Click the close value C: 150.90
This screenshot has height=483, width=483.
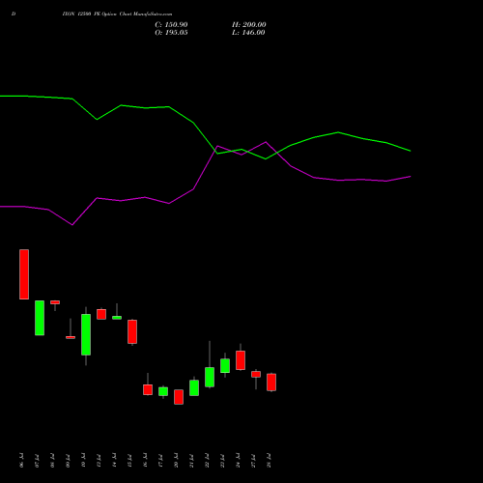pos(171,25)
